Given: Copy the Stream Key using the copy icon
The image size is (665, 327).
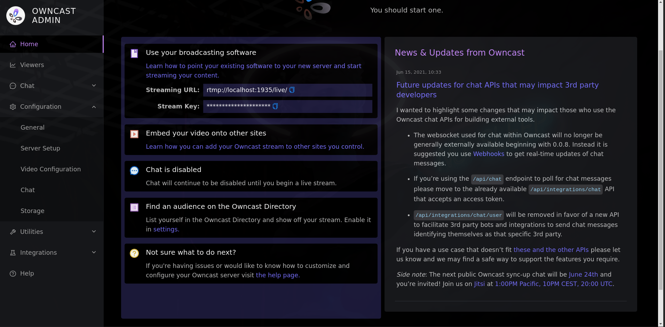Looking at the screenshot, I should 275,106.
